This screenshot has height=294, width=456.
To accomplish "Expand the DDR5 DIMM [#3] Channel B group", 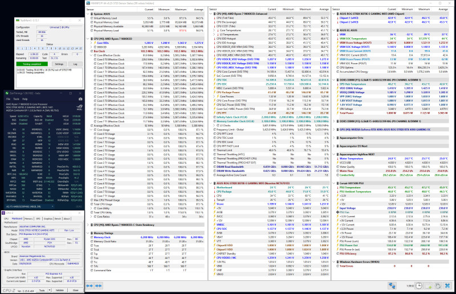I will coord(334,121).
